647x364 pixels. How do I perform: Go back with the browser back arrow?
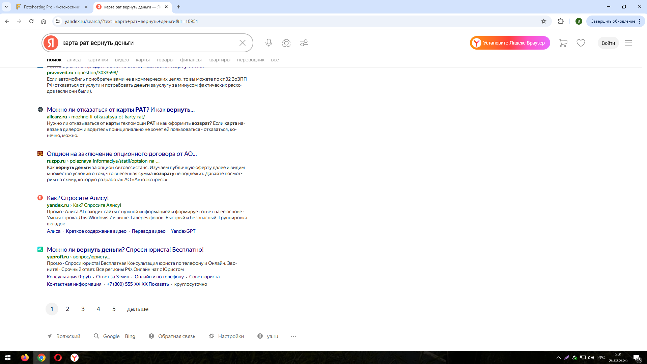point(7,21)
